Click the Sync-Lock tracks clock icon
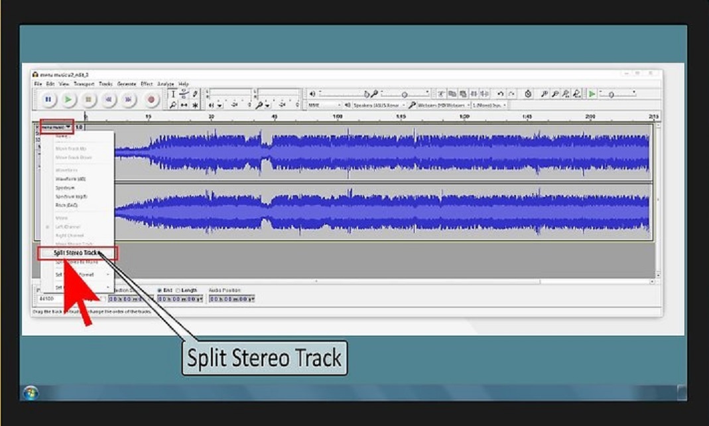The width and height of the screenshot is (709, 426). point(528,94)
